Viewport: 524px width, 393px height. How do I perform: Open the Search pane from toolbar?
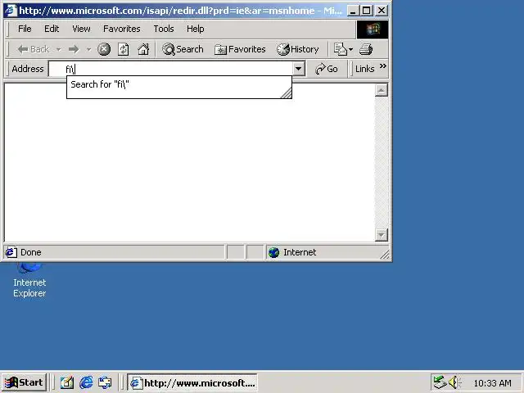point(183,49)
